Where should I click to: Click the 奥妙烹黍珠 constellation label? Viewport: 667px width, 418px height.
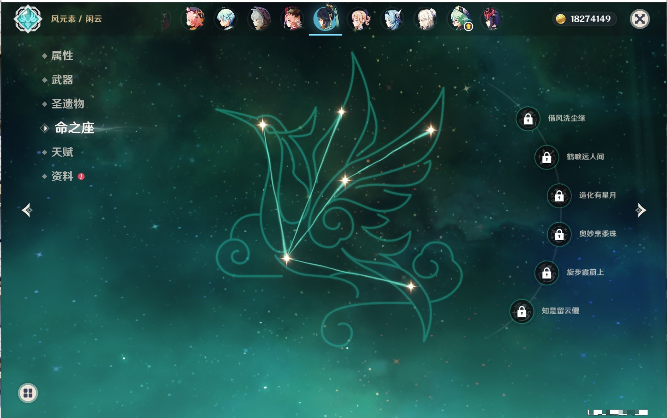[598, 234]
